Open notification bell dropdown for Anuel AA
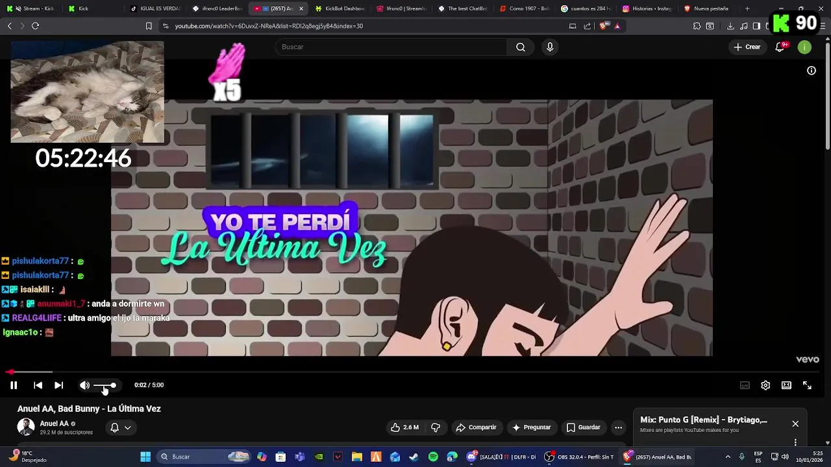This screenshot has width=831, height=467. tap(120, 427)
